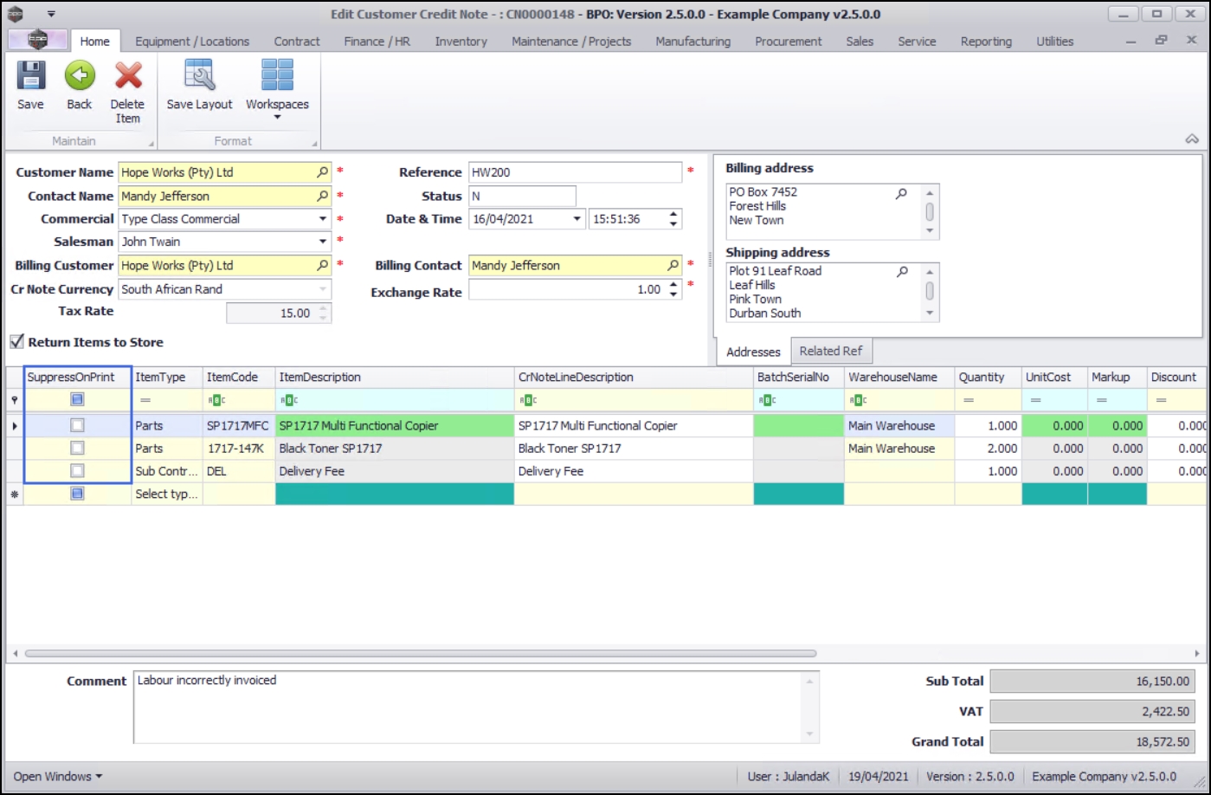Click the Billing address search magnifier icon
Image resolution: width=1211 pixels, height=795 pixels.
tap(901, 193)
